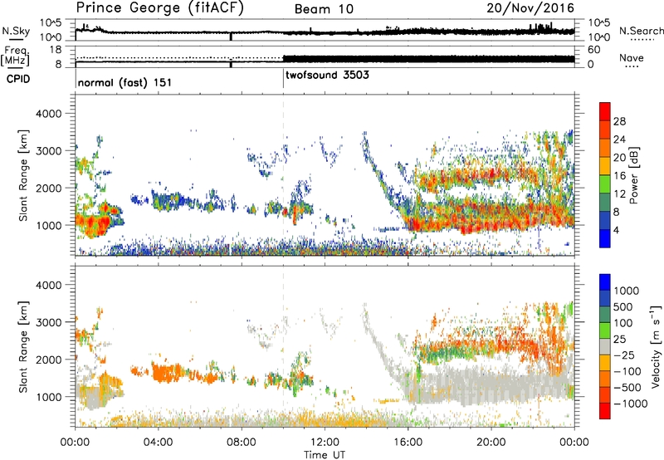Click the Time UT axis label
664x460 pixels.
[325, 455]
